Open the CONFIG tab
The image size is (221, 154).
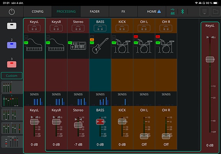tap(38, 11)
